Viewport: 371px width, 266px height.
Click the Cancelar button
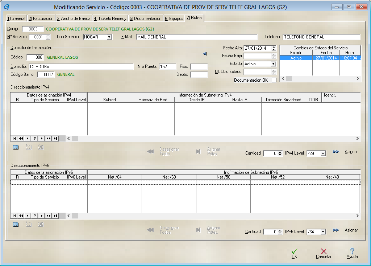coord(324,253)
